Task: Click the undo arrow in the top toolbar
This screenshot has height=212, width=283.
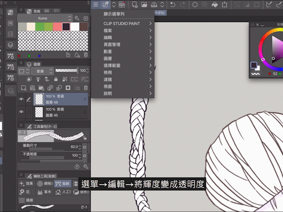Action: tap(172, 5)
